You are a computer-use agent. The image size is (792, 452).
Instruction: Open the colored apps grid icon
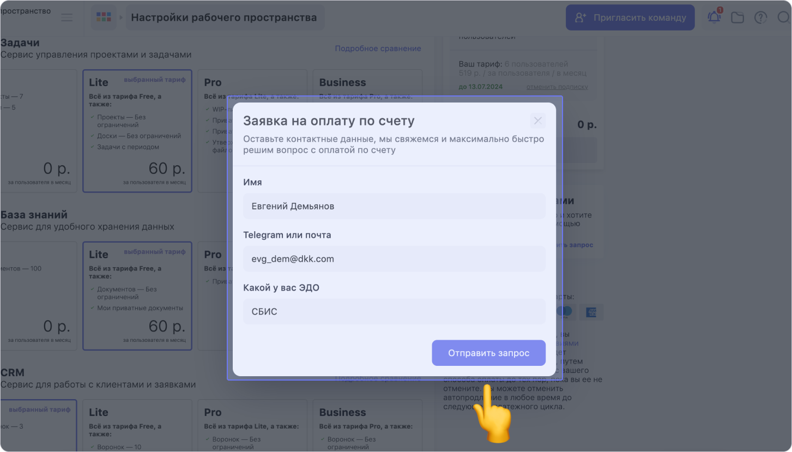tap(103, 17)
